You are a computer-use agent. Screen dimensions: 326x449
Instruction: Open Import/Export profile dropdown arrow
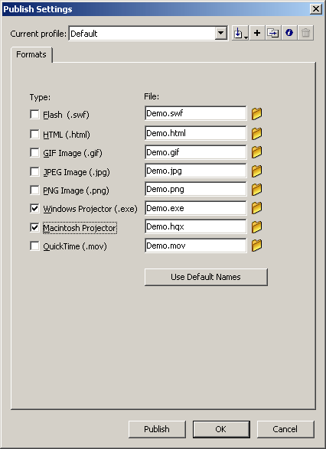point(246,37)
